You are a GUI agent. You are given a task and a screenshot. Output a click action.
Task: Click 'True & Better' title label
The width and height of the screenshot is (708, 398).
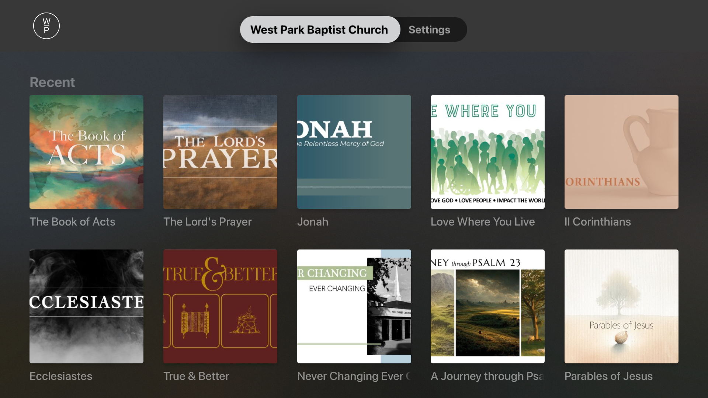(196, 376)
